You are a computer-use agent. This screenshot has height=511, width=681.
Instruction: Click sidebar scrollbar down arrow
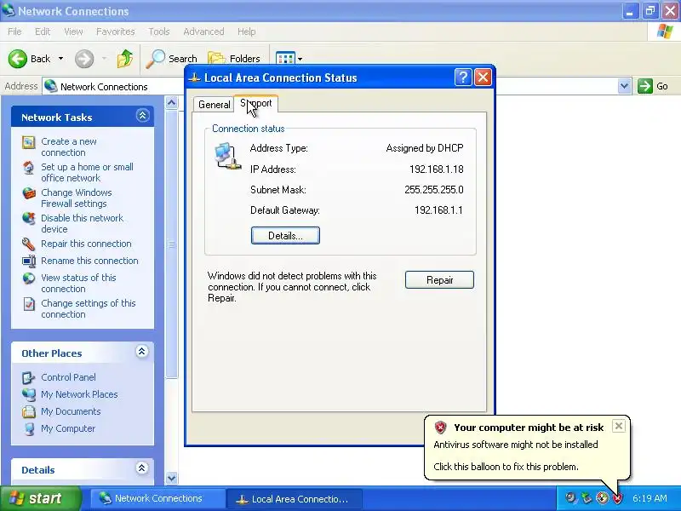click(x=172, y=479)
